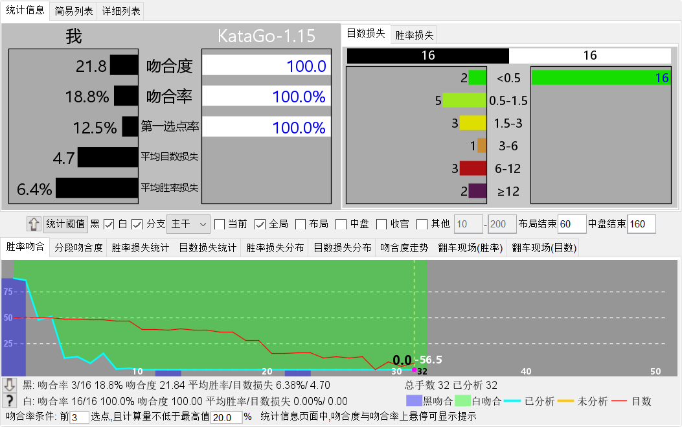Click the disabled range field showing 10
Viewport: 682px width, 427px height.
[x=468, y=224]
